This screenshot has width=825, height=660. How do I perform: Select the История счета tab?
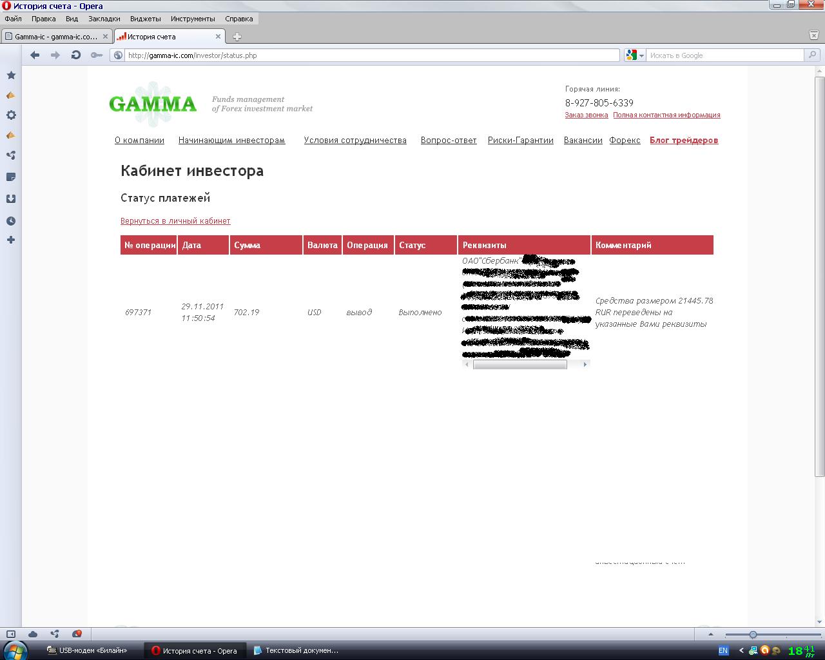click(169, 37)
